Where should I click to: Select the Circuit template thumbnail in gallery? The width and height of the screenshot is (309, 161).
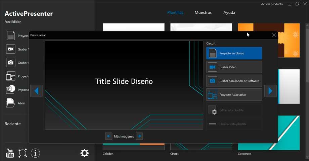(x=201, y=147)
